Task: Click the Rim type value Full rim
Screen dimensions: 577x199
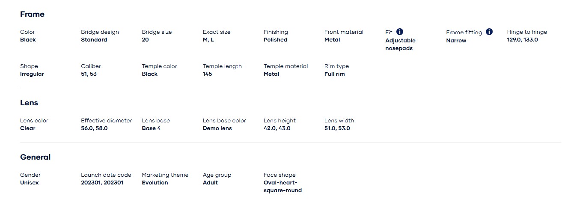Action: [x=335, y=74]
